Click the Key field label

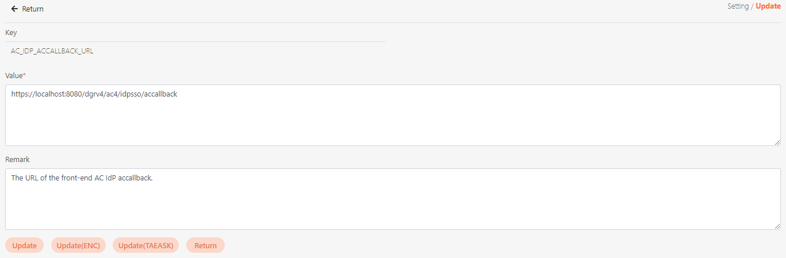(11, 33)
